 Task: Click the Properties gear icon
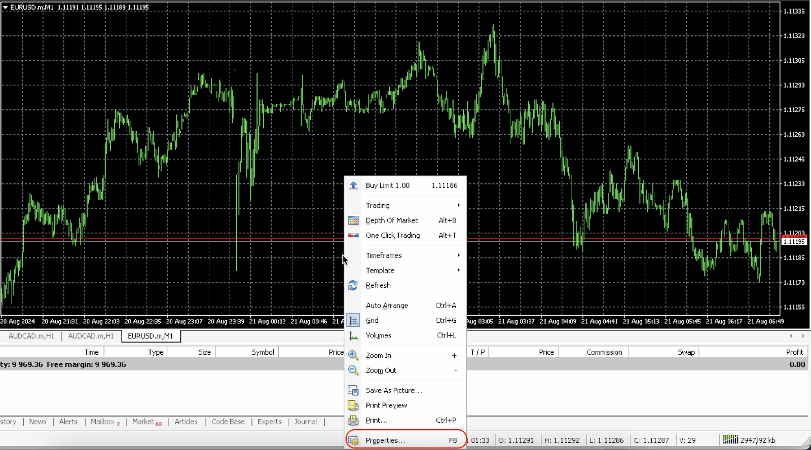[353, 440]
